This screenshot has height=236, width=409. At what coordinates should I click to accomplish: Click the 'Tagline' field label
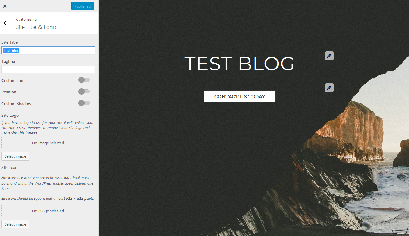(x=8, y=61)
